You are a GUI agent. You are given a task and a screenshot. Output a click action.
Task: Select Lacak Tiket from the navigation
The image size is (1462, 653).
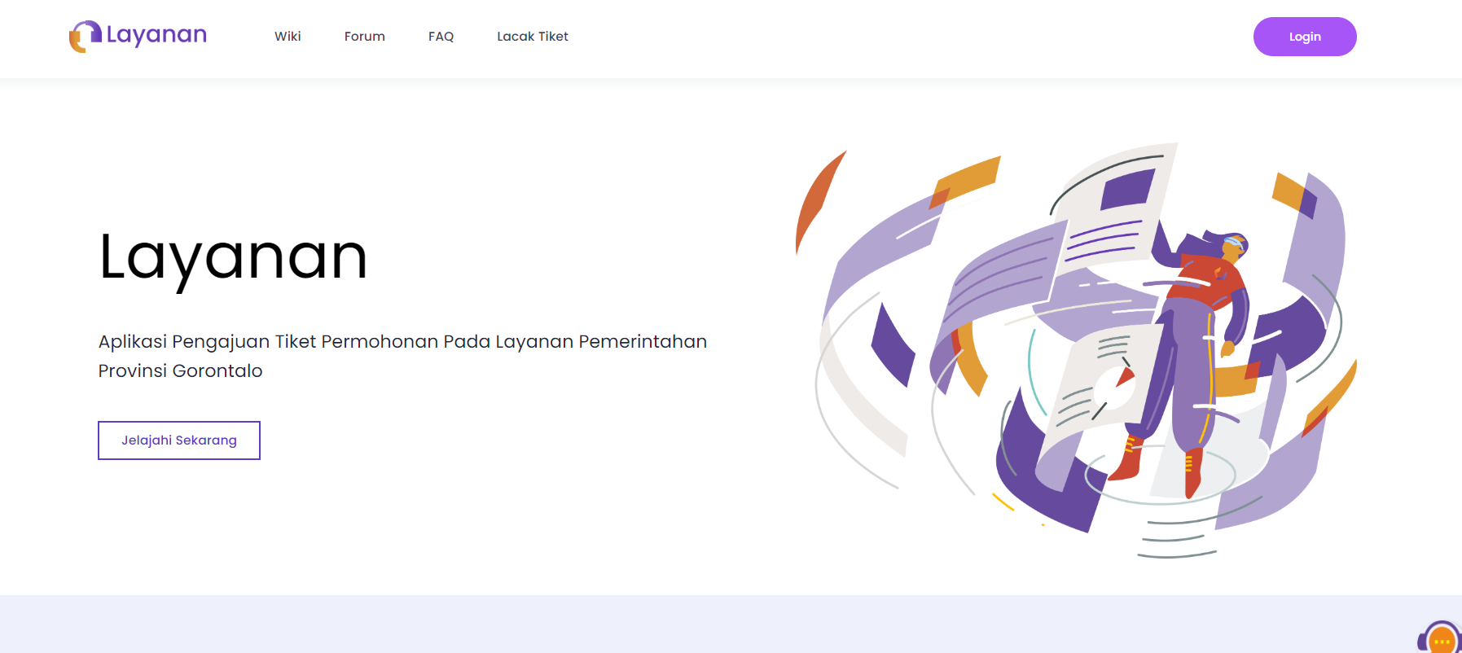532,37
